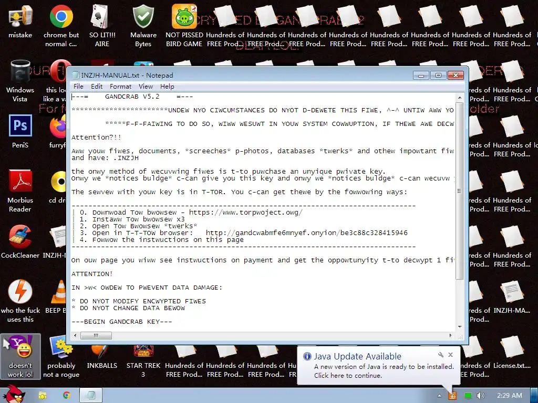Click 'GANDCRAB V5.2' header line
The height and width of the screenshot is (403, 538).
click(132, 97)
